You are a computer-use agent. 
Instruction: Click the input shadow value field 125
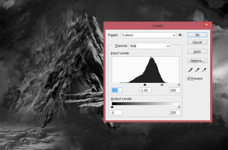coord(116,90)
